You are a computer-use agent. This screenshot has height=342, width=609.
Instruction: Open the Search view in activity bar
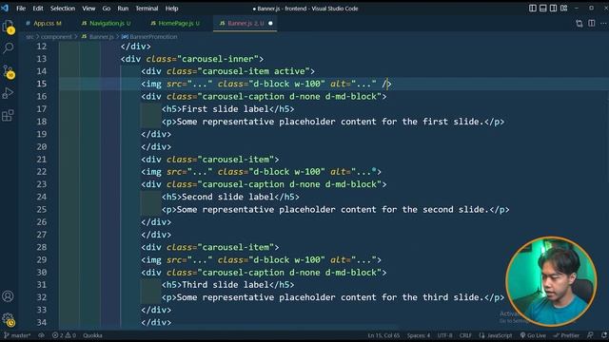(x=9, y=48)
